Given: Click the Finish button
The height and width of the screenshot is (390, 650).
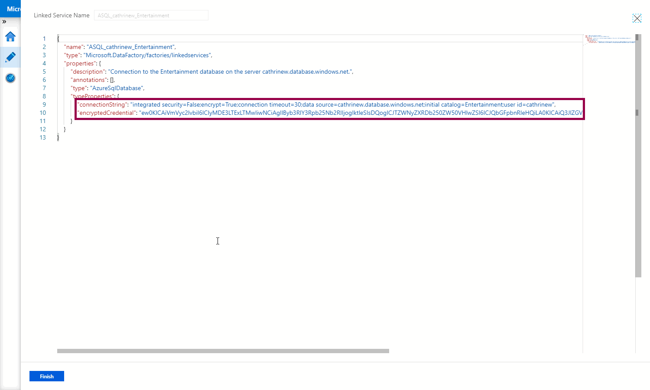Looking at the screenshot, I should pos(47,376).
